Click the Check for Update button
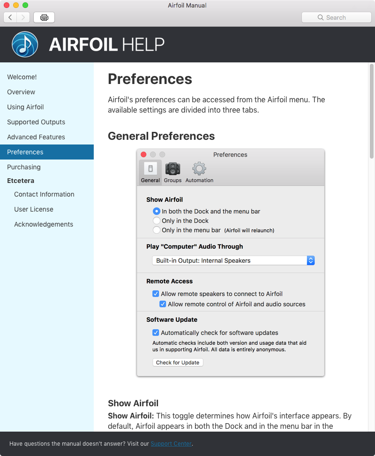The image size is (375, 456). coord(178,362)
